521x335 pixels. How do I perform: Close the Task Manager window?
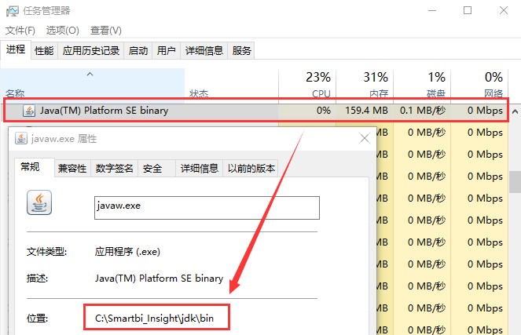point(504,11)
